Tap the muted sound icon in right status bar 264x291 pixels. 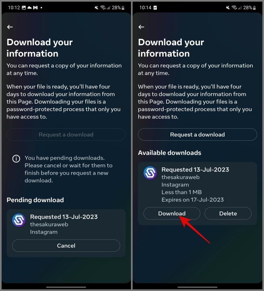tap(228, 8)
